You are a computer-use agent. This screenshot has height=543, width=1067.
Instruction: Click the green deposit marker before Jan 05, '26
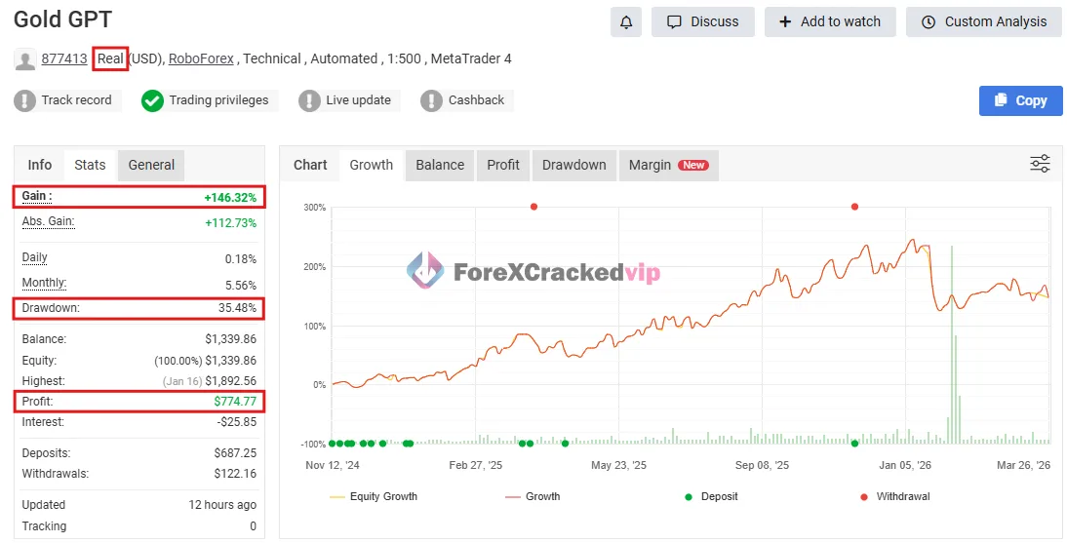point(854,444)
